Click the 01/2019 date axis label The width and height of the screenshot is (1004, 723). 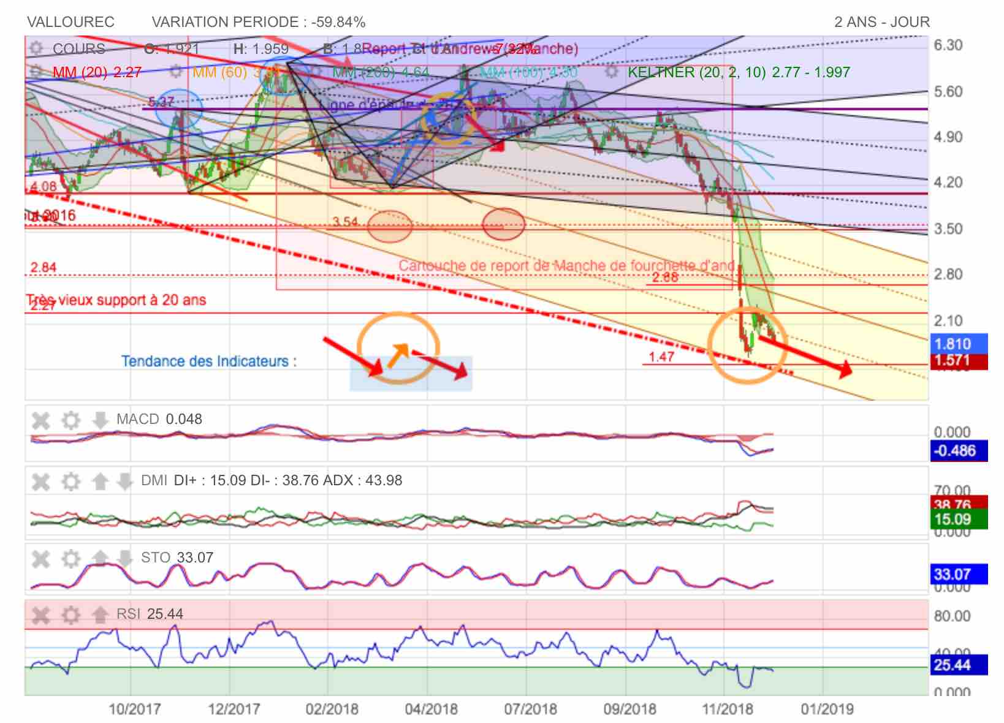click(x=827, y=709)
